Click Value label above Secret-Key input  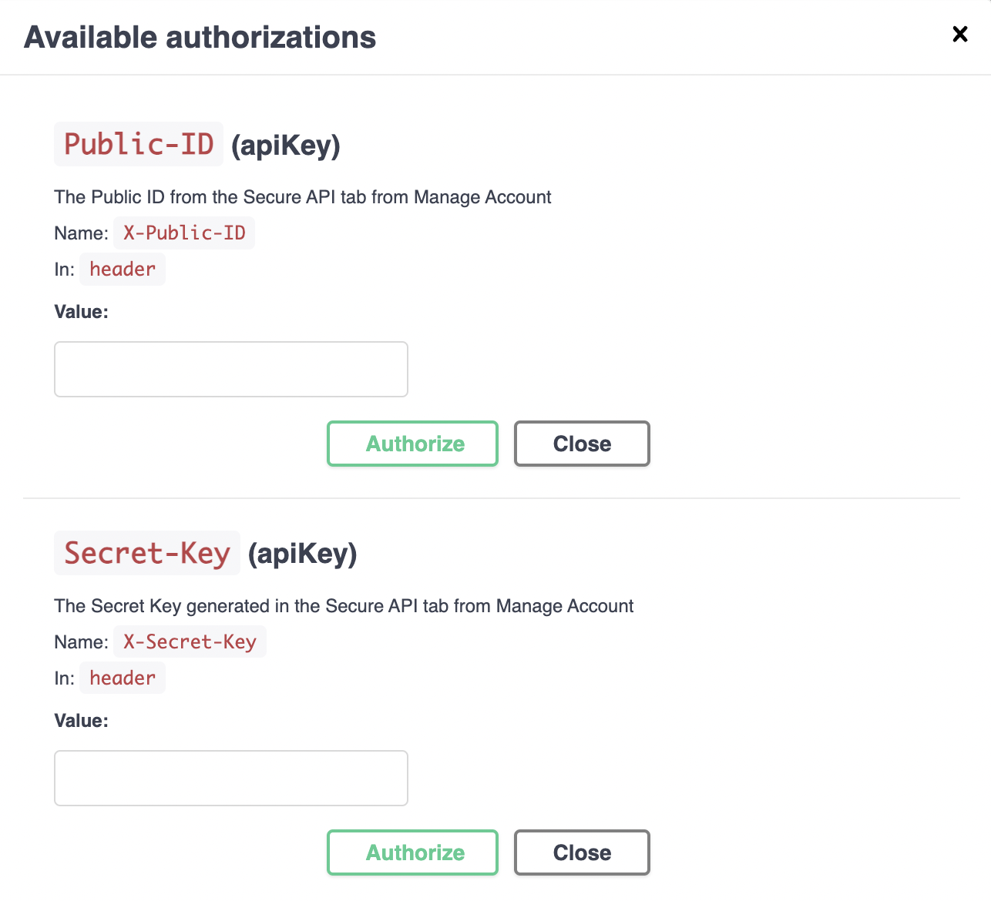[81, 721]
